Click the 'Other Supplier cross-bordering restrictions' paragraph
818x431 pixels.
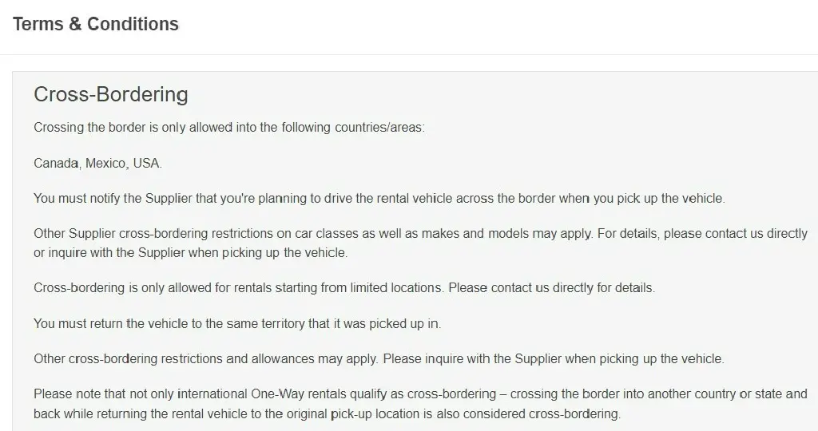click(420, 243)
